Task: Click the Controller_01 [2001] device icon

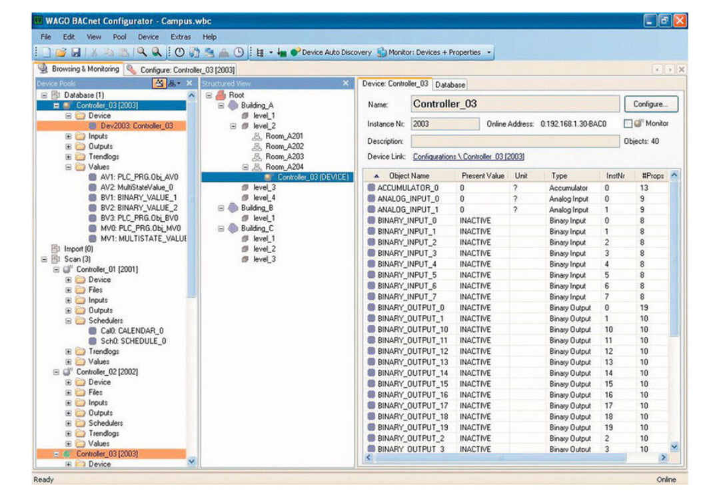Action: point(68,269)
